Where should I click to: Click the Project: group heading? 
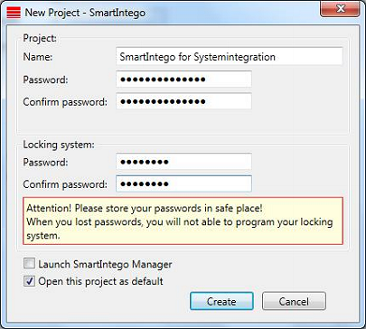click(40, 38)
